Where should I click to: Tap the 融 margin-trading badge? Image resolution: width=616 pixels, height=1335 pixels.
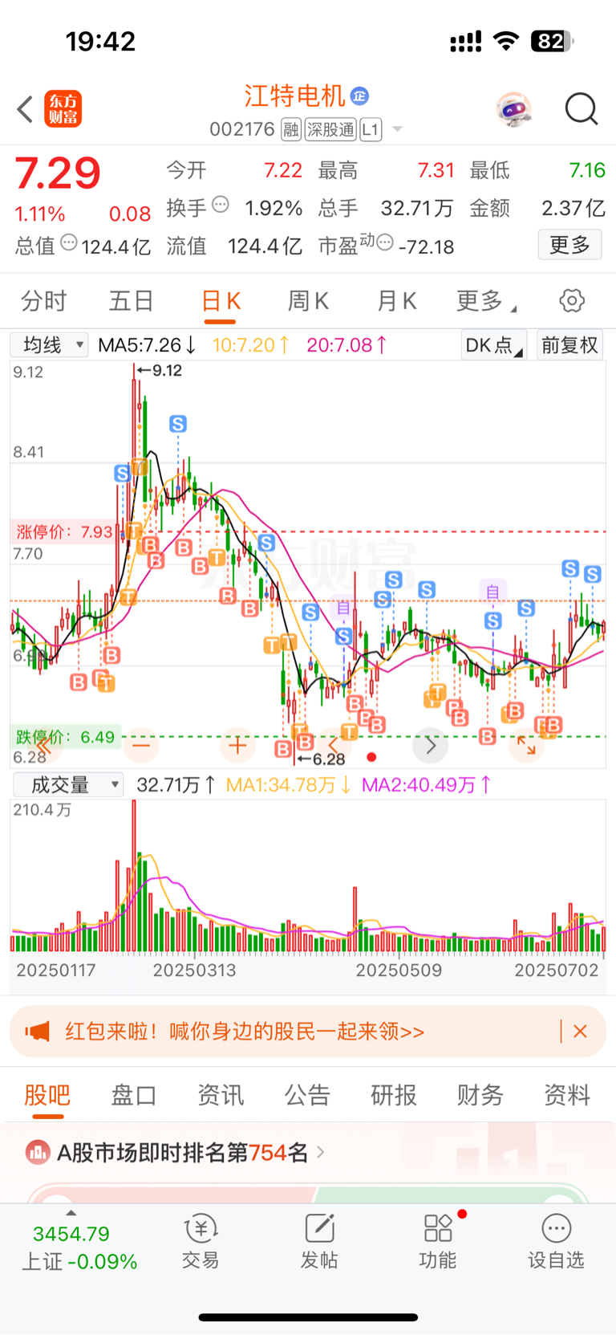pos(291,129)
